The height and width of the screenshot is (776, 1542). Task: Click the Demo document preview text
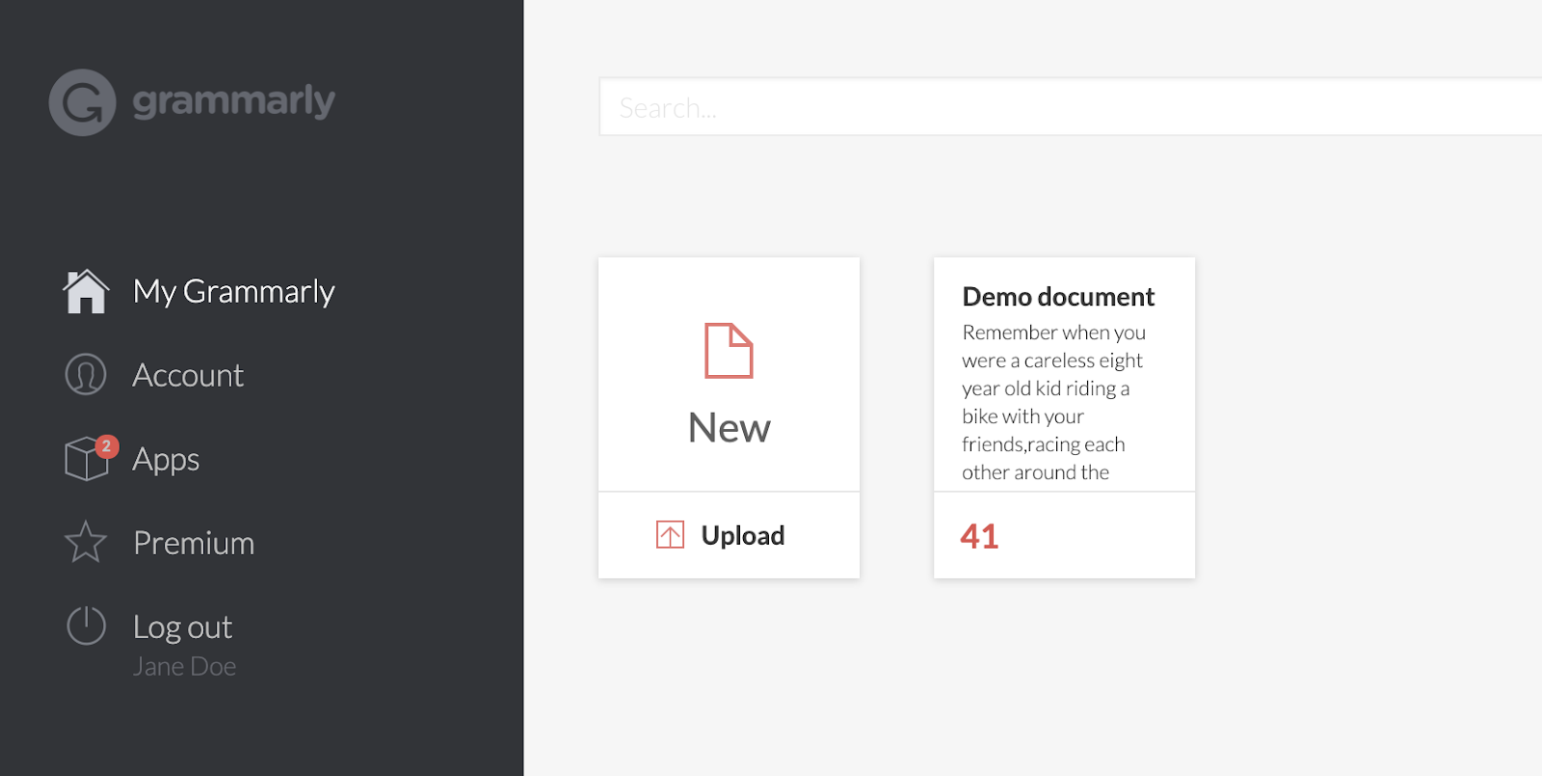(1053, 402)
